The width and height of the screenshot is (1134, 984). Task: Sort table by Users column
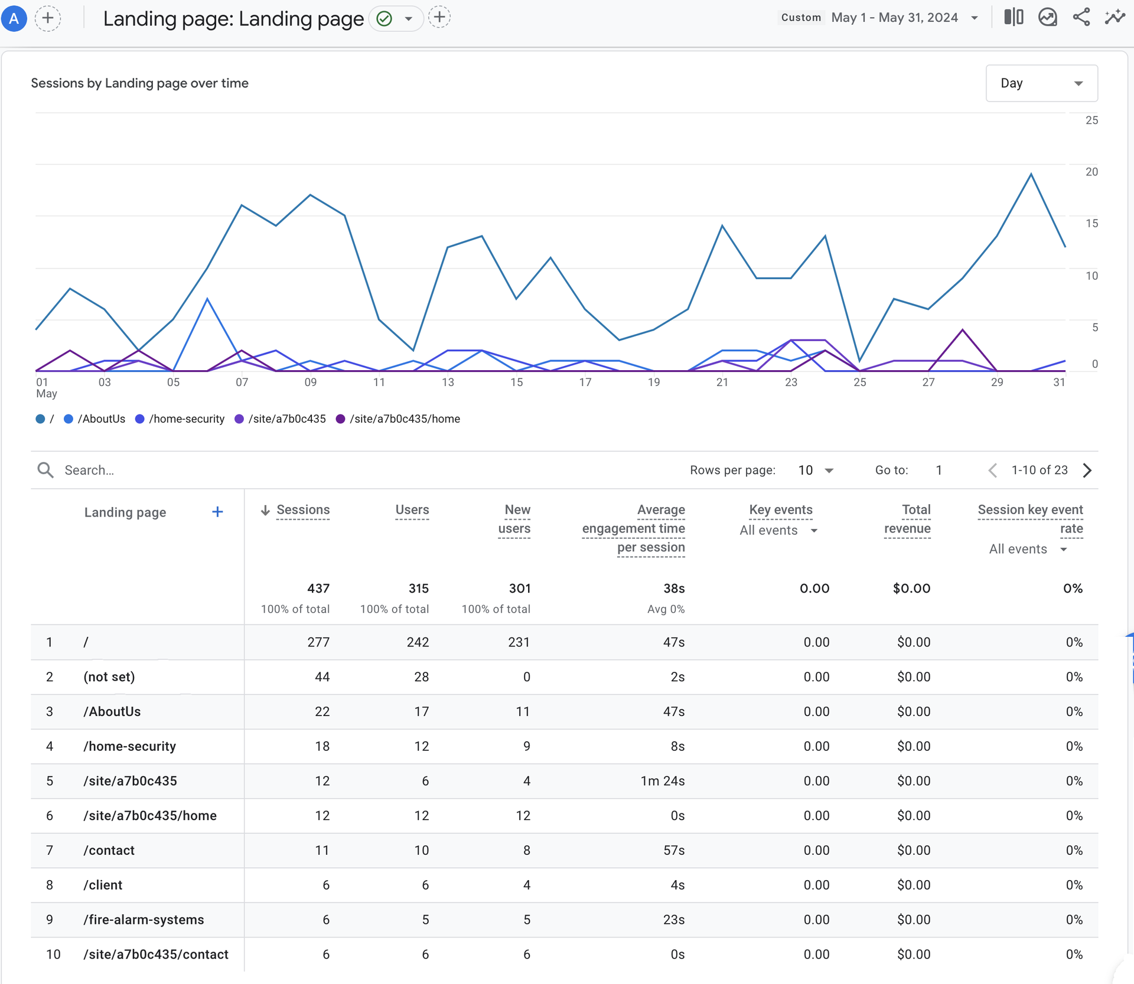click(x=412, y=509)
